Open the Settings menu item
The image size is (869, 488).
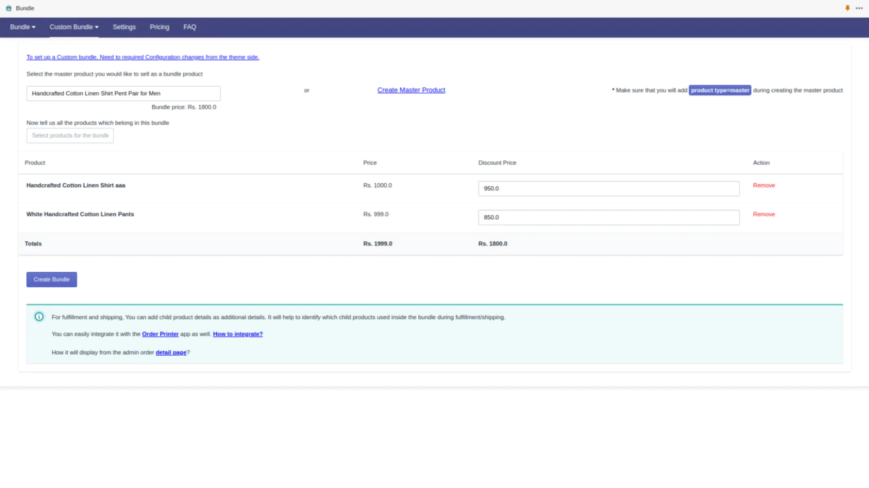pyautogui.click(x=124, y=27)
